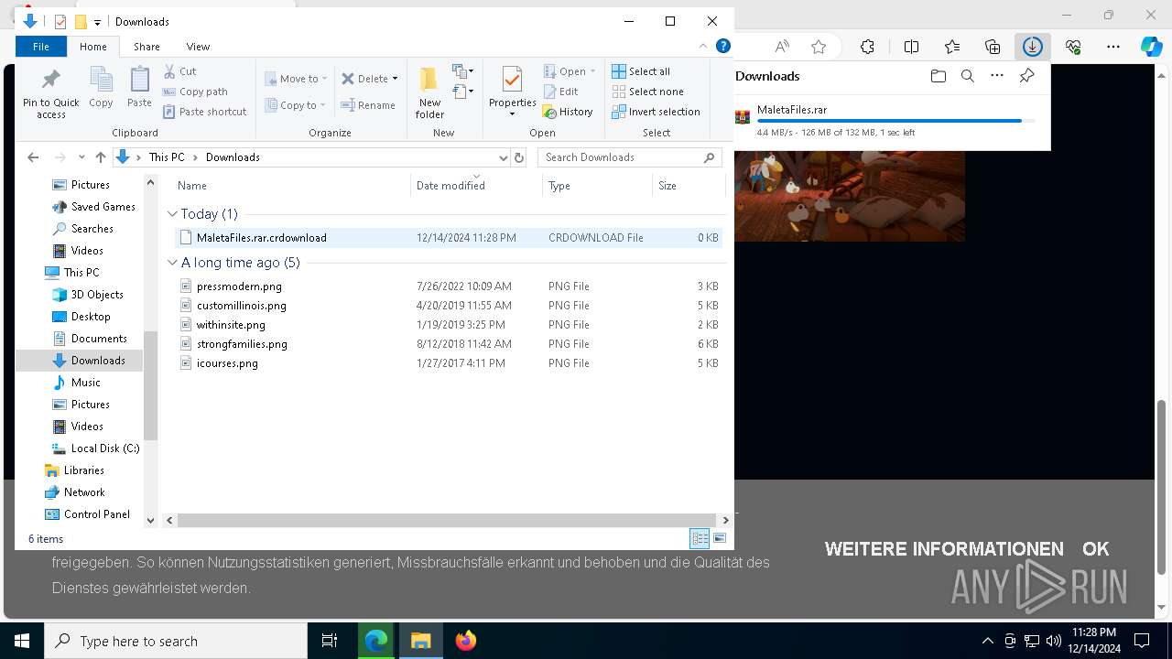Click the Paste ribbon icon
The width and height of the screenshot is (1172, 659).
click(139, 88)
